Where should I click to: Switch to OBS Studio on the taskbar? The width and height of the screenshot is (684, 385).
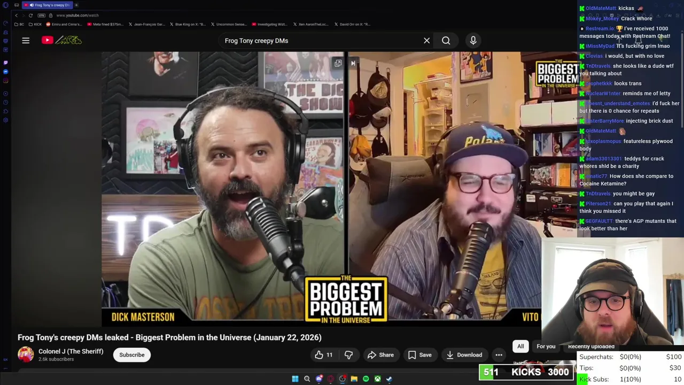[x=343, y=379]
